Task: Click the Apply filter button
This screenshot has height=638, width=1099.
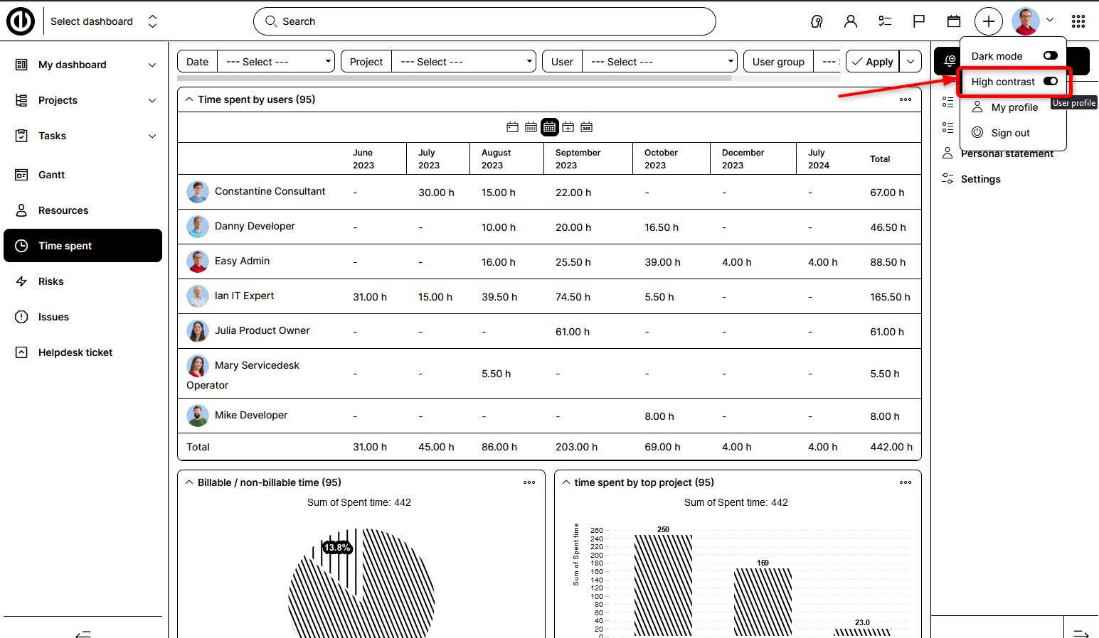Action: (x=873, y=62)
